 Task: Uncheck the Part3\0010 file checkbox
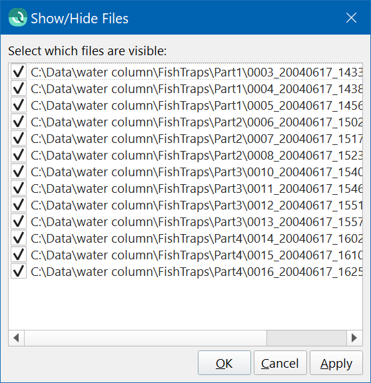19,172
